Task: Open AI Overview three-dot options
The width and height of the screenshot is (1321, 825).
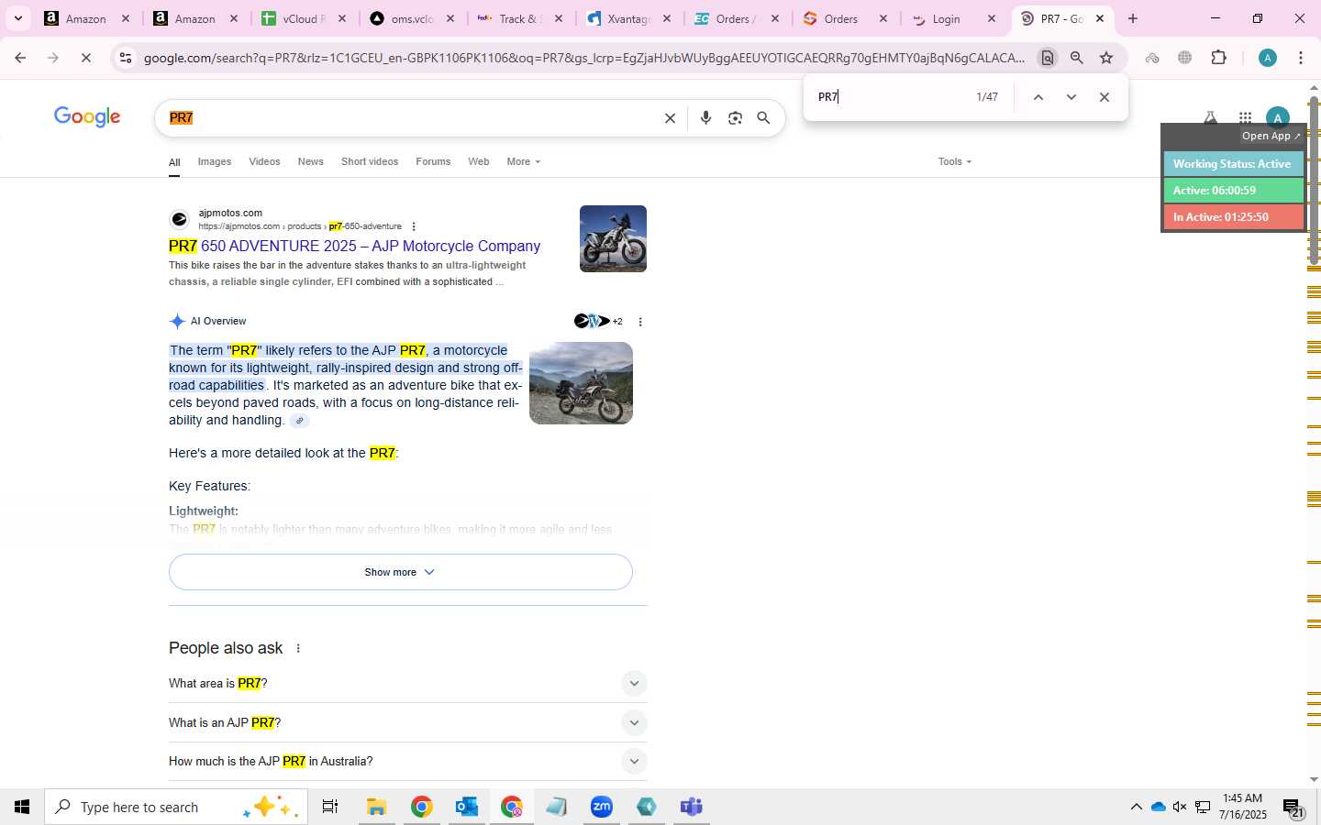Action: click(640, 322)
